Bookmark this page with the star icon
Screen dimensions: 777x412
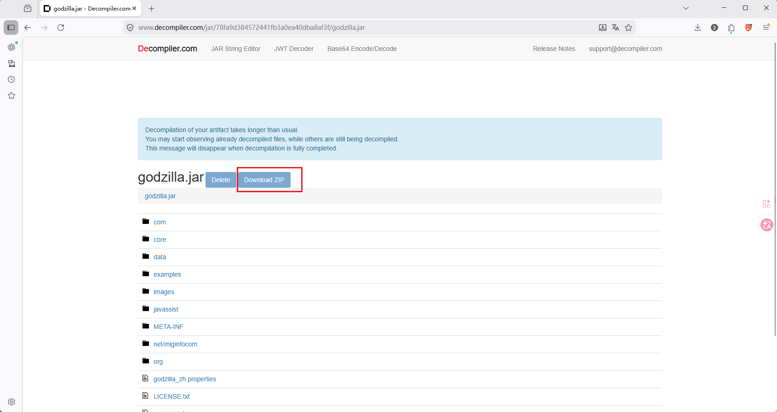tap(628, 28)
